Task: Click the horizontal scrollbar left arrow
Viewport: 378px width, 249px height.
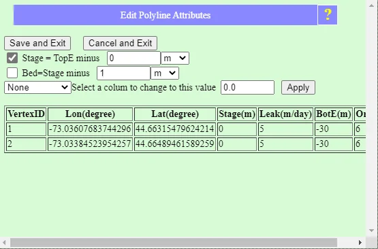Action: [4, 242]
